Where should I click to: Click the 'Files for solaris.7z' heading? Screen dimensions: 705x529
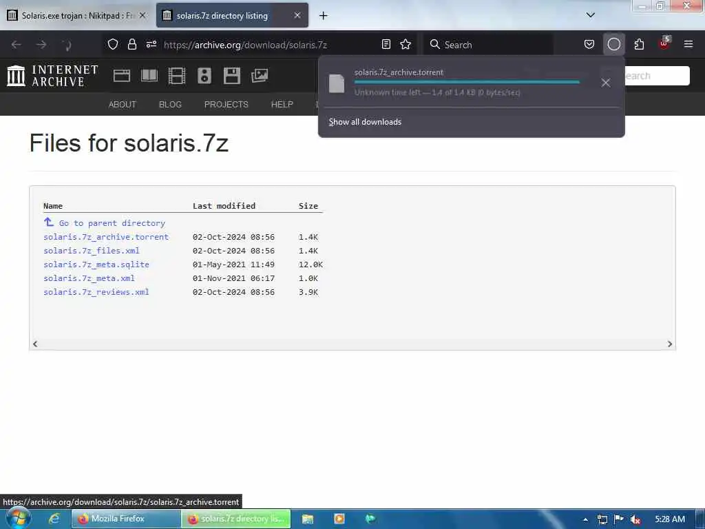click(129, 143)
